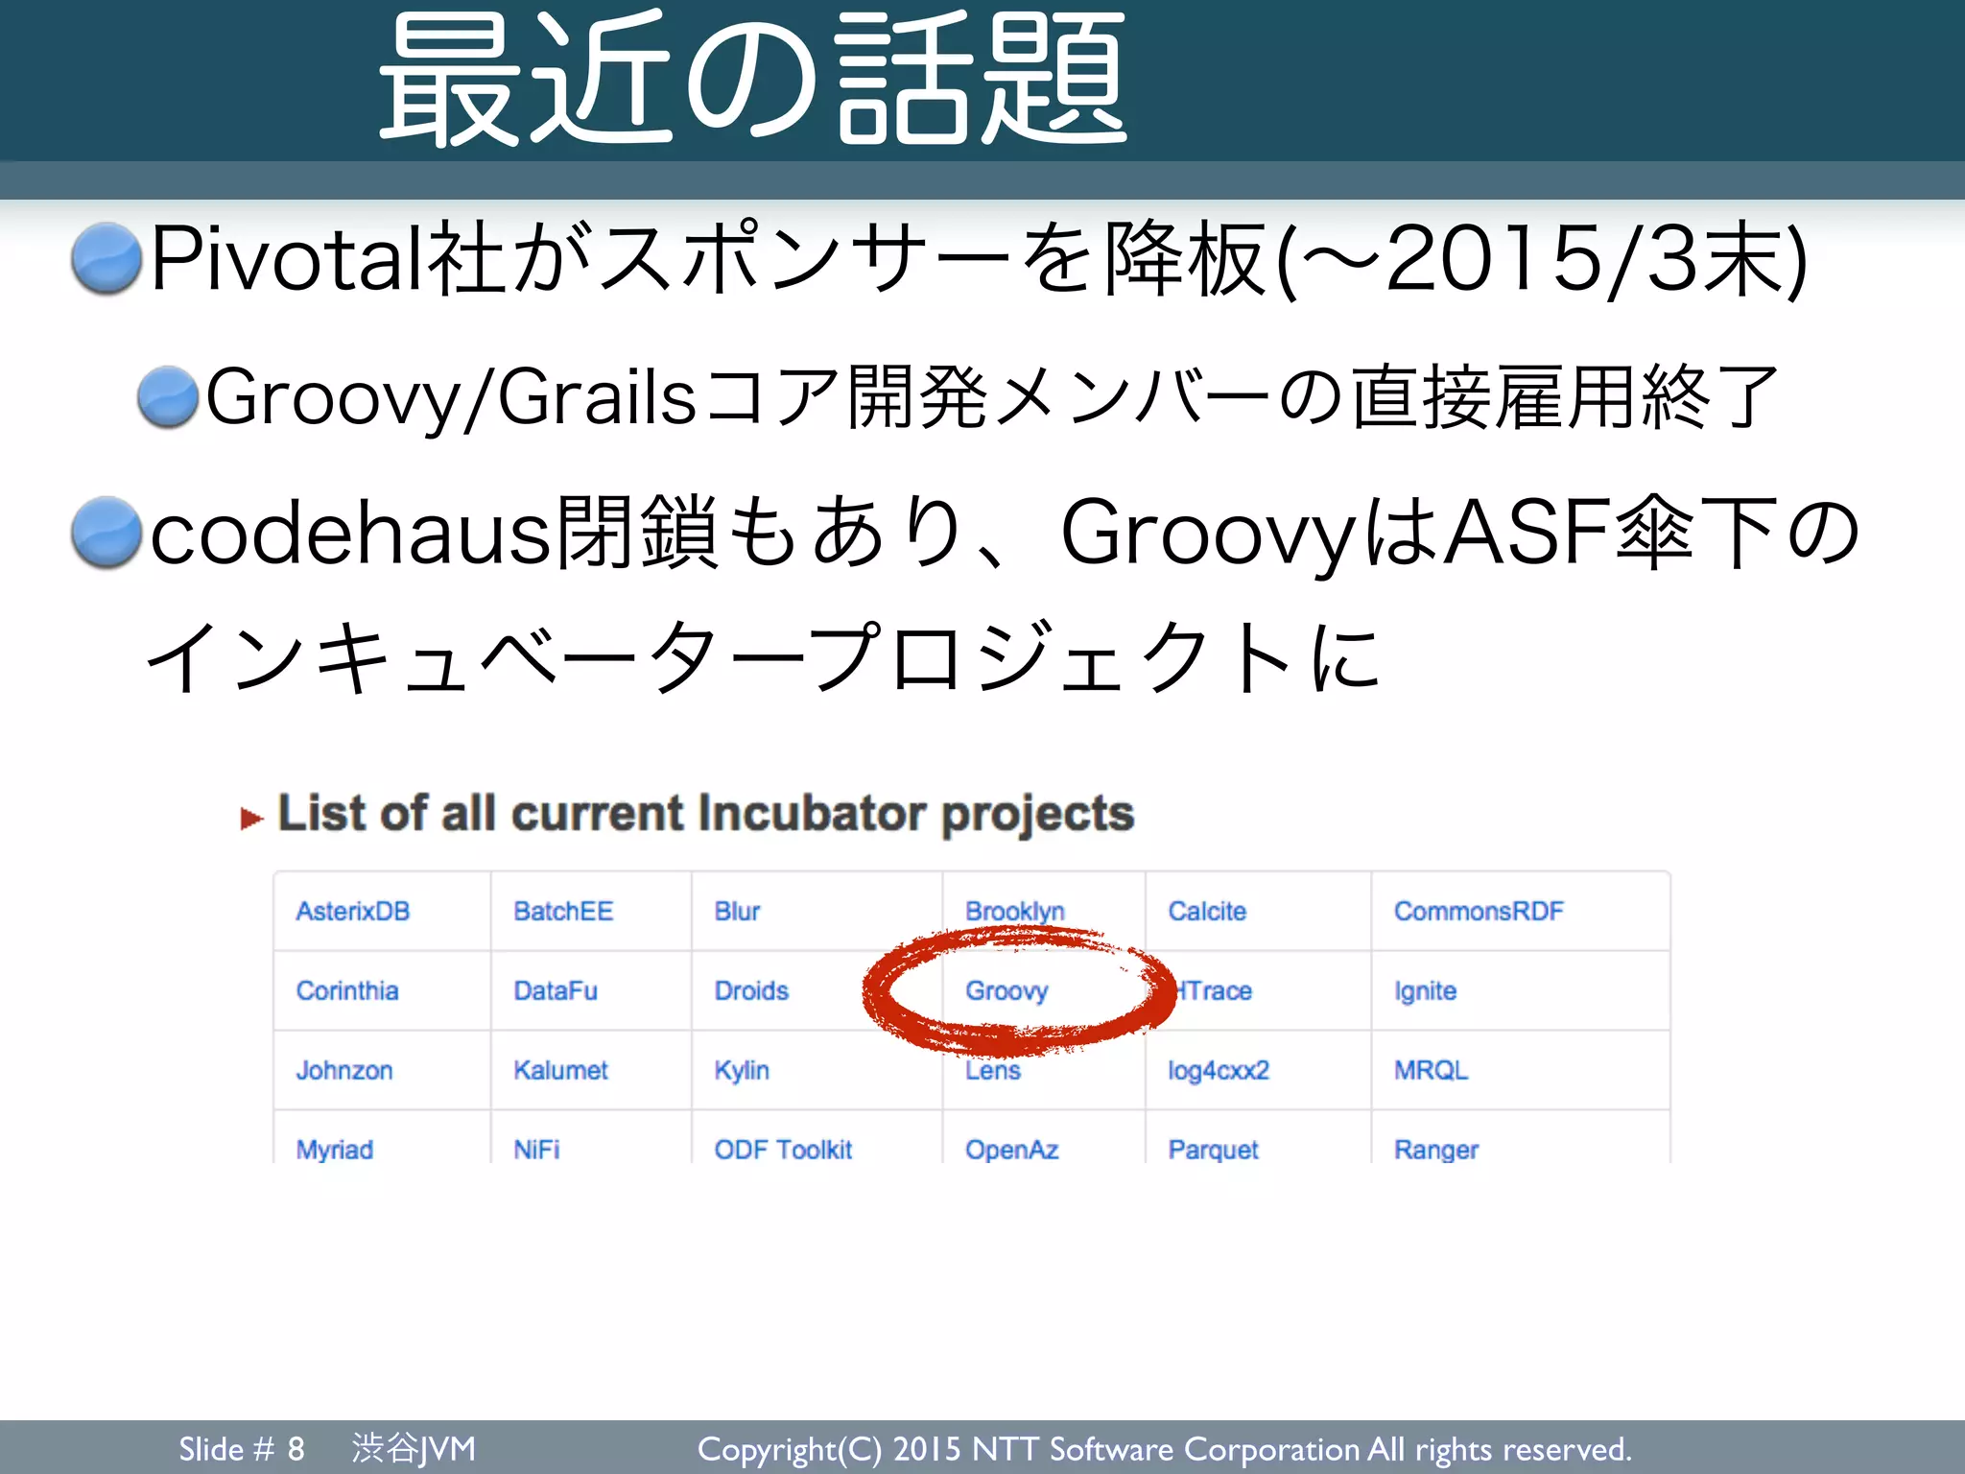
Task: Click the Groovy/Grails コア開発メンバー sub-bullet text
Action: point(993,396)
